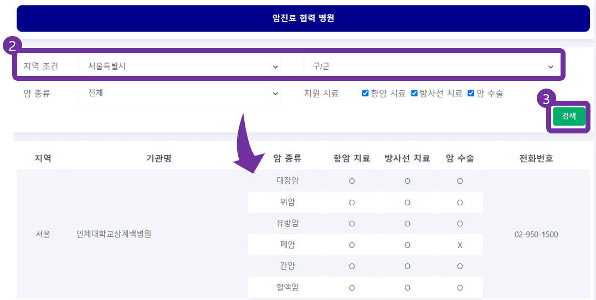Screen dimensions: 596x300
Task: Click the 암진료 협력 병원 header banner
Action: 303,18
